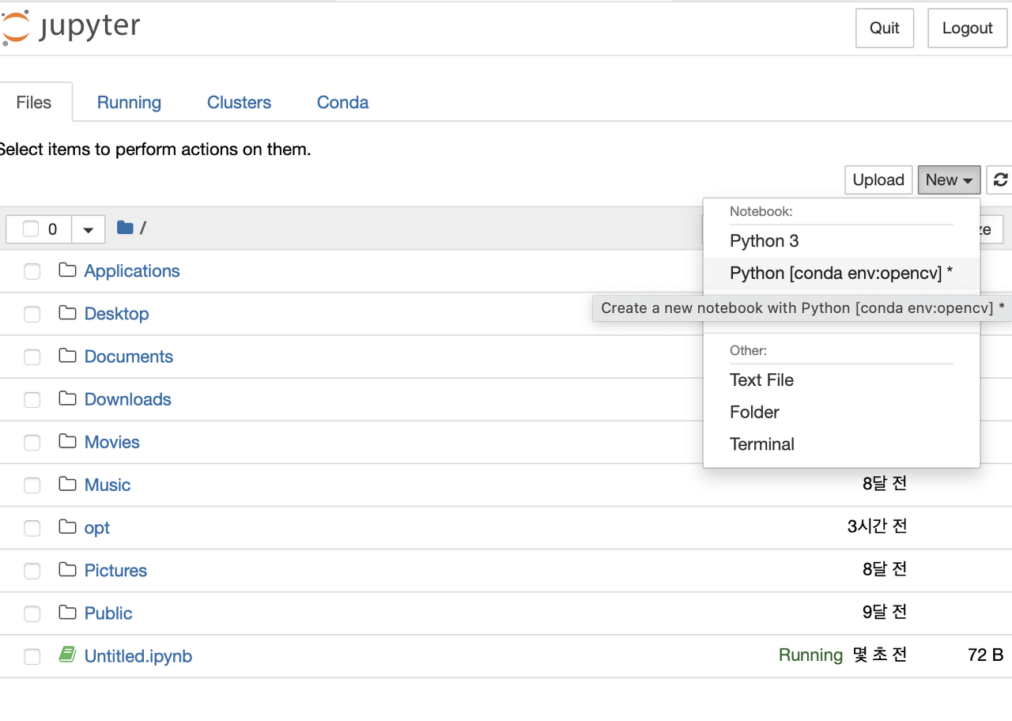Image resolution: width=1012 pixels, height=721 pixels.
Task: Switch to the Running tab
Action: click(x=129, y=102)
